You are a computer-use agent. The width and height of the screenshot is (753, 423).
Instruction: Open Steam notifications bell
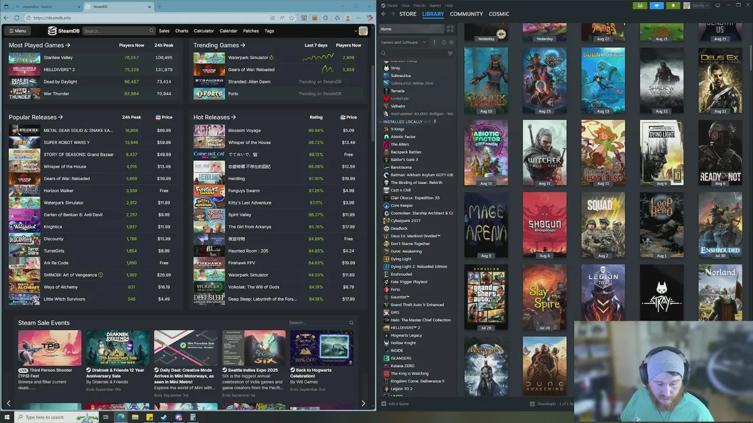(673, 6)
